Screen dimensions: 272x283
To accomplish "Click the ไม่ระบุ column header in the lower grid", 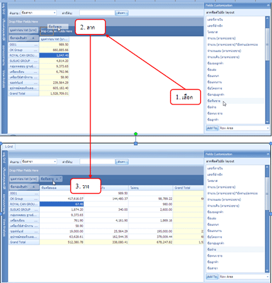I will pyautogui.click(x=151, y=188).
